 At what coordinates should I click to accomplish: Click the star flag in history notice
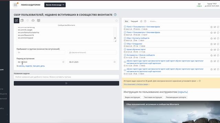tap(200, 81)
